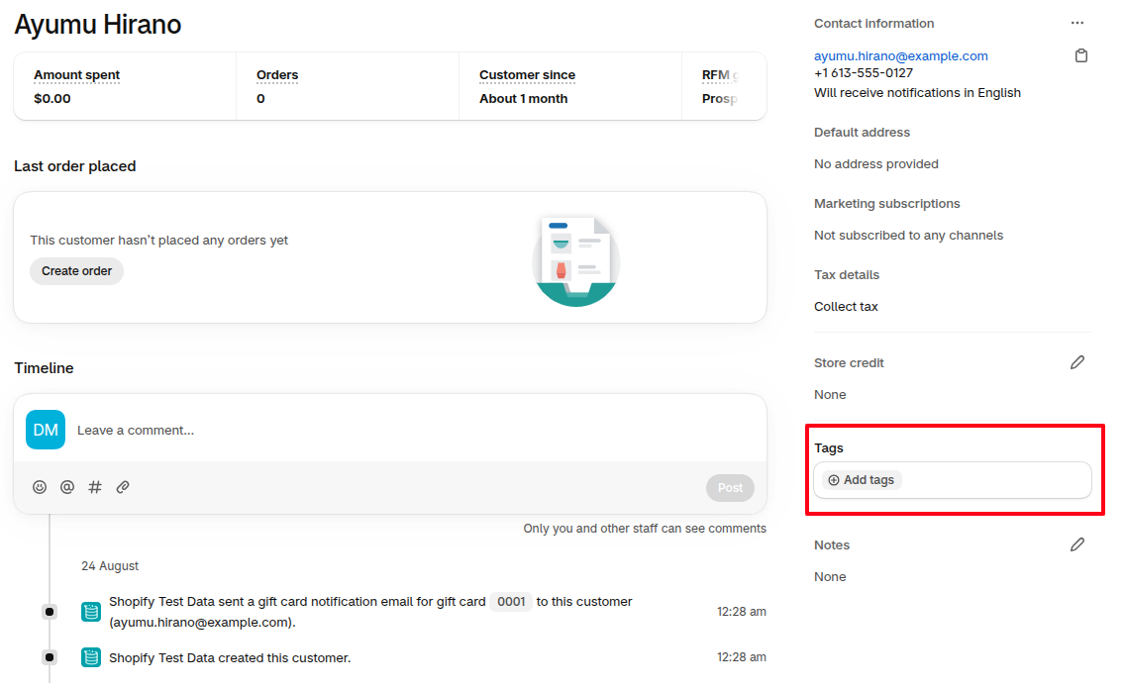Open the ayumu.hirano@example.com email link
Screen dimensions: 1125x690
coord(900,56)
